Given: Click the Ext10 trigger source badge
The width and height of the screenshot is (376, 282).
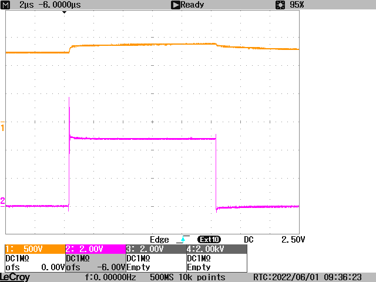Looking at the screenshot, I should point(209,239).
